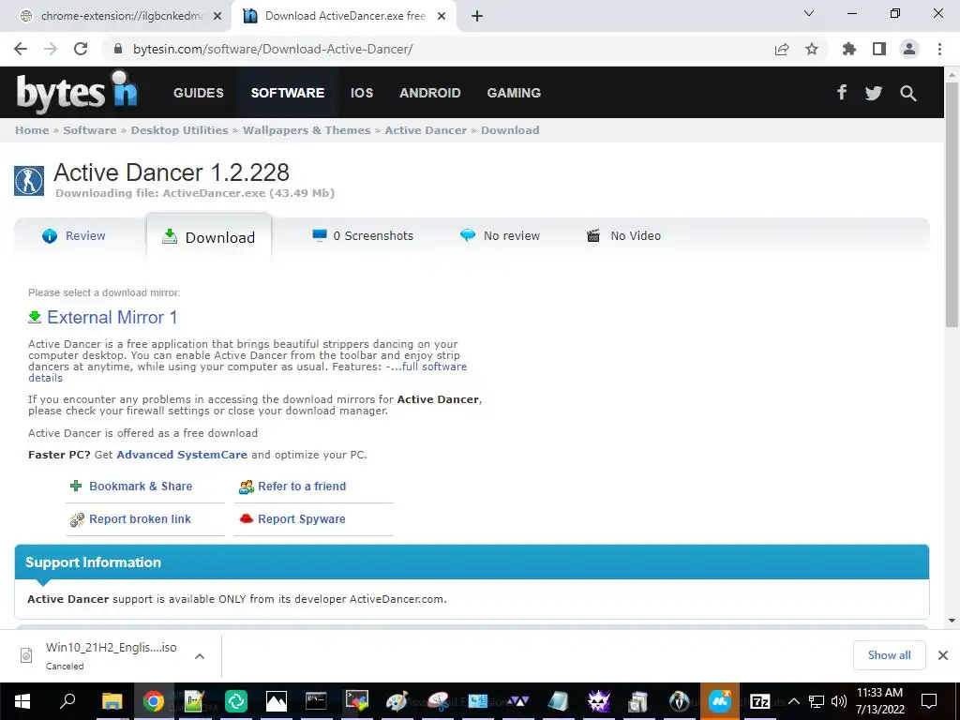Go to Home breadcrumb
The image size is (960, 720).
pyautogui.click(x=32, y=130)
